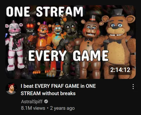Image resolution: width=141 pixels, height=115 pixels.
Task: Click the '8.1M views' text
Action: coord(33,108)
